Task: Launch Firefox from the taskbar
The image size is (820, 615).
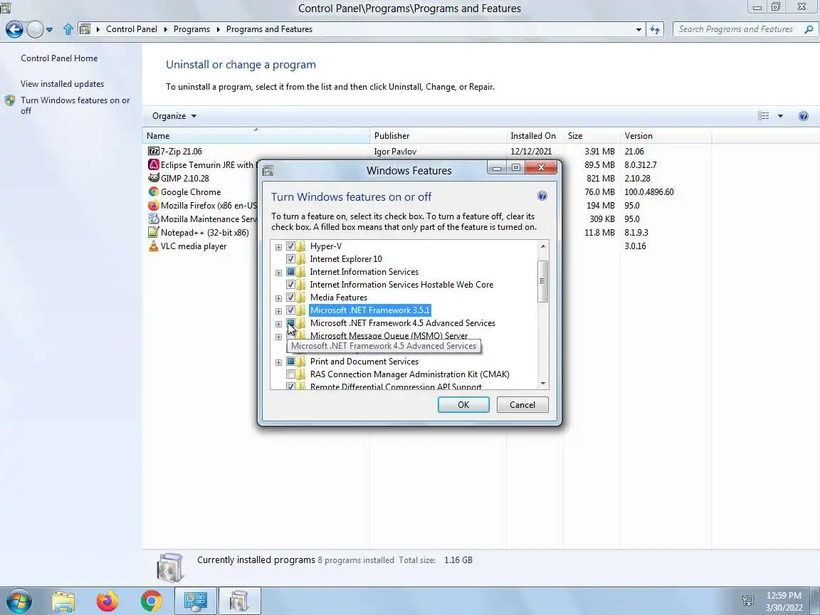Action: pyautogui.click(x=107, y=601)
